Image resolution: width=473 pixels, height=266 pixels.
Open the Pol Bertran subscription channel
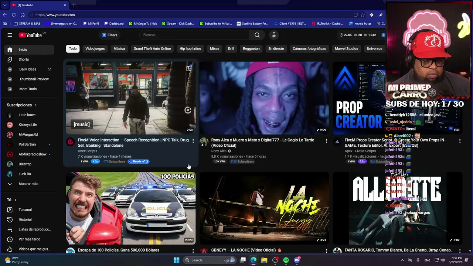[29, 144]
